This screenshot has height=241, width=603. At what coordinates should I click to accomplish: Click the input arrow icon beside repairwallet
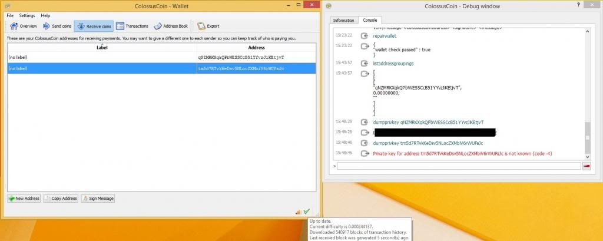pos(365,36)
